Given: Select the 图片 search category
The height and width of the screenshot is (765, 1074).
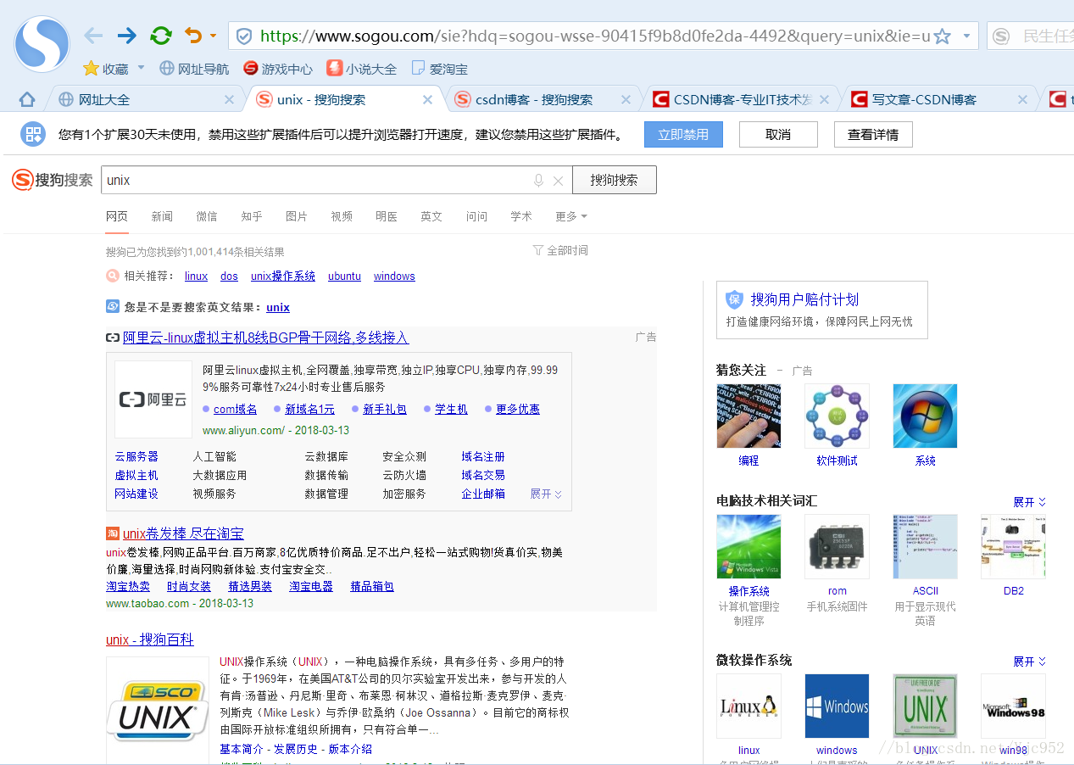Looking at the screenshot, I should [x=297, y=216].
